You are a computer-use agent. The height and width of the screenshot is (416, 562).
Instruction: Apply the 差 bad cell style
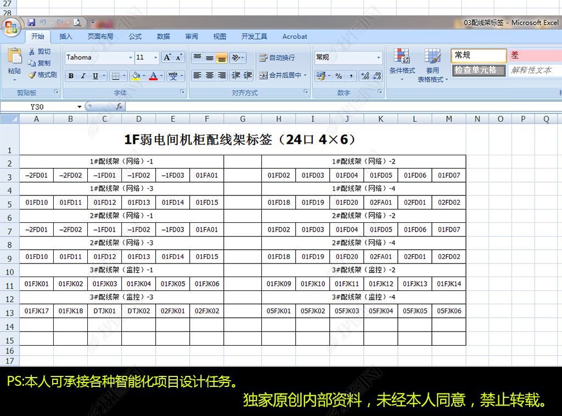click(535, 55)
